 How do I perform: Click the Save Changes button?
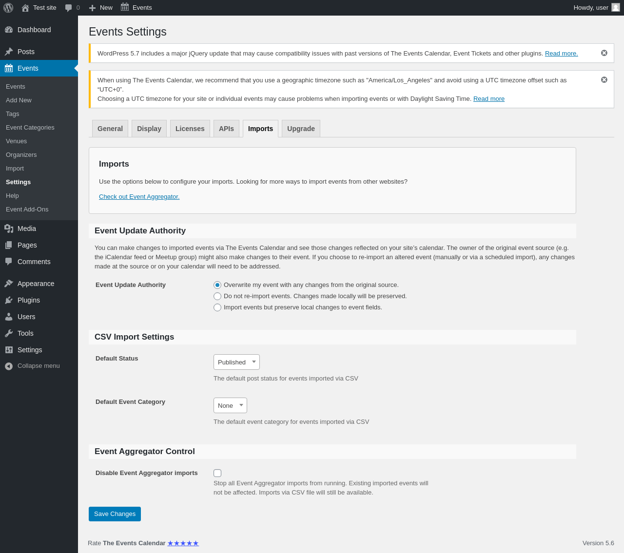[x=115, y=514]
